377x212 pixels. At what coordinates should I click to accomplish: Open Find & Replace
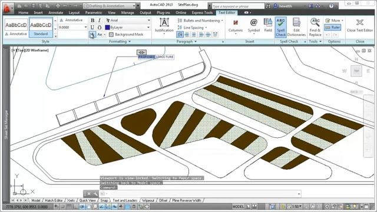[315, 27]
